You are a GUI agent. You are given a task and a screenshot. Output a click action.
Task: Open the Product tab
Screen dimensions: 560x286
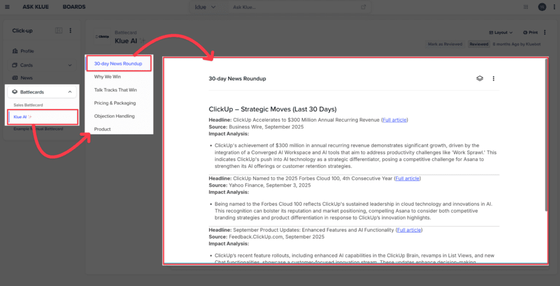click(x=102, y=129)
